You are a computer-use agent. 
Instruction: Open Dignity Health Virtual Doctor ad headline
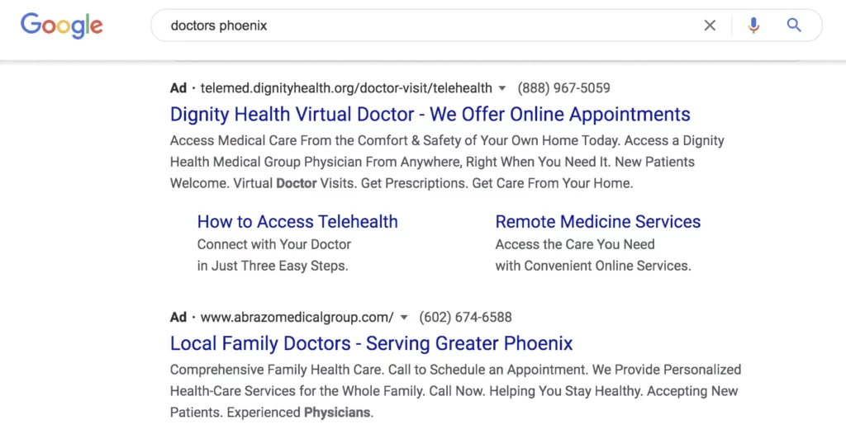point(430,115)
